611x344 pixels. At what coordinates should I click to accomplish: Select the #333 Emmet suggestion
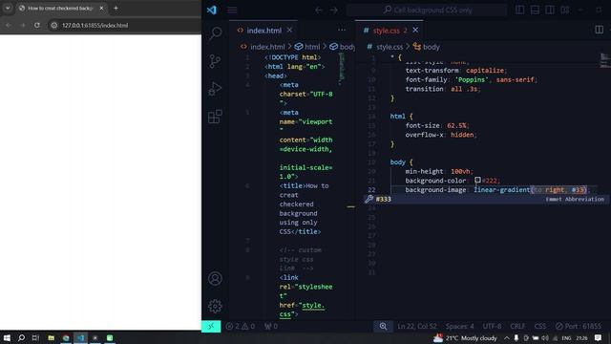486,200
